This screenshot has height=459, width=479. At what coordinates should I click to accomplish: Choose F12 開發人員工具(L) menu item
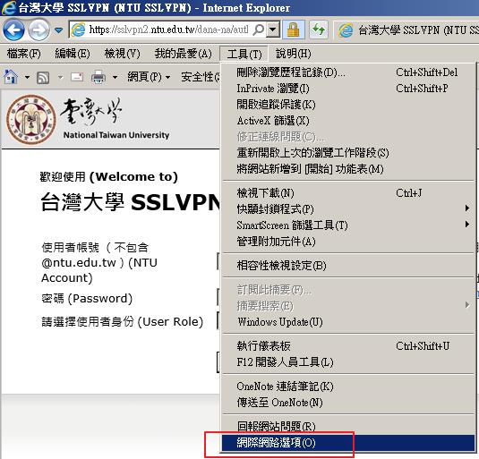[x=348, y=362]
